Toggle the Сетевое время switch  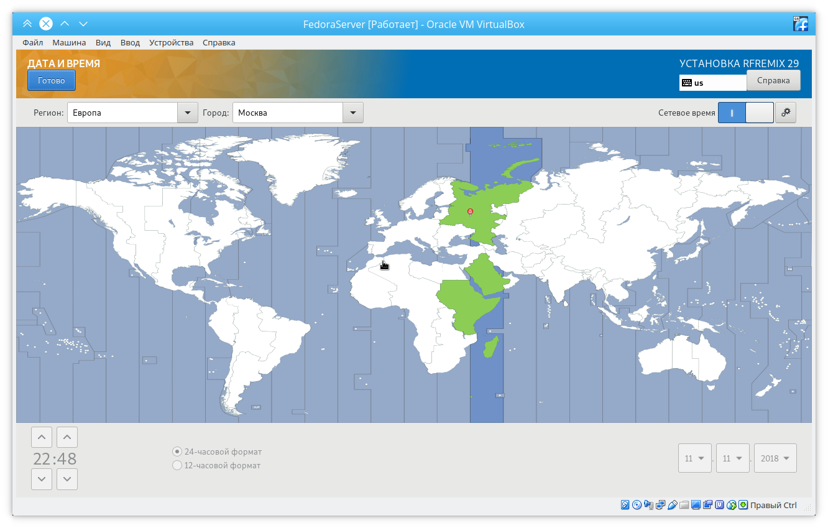745,113
